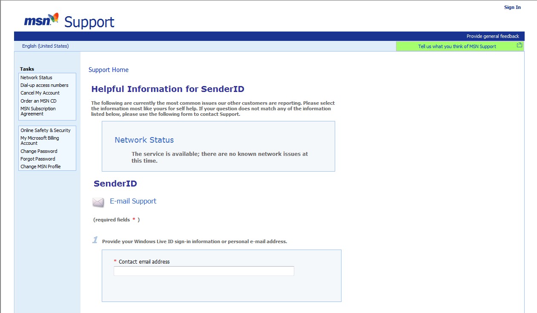The image size is (537, 313).
Task: Click the Network Status heading link
Action: tap(144, 140)
